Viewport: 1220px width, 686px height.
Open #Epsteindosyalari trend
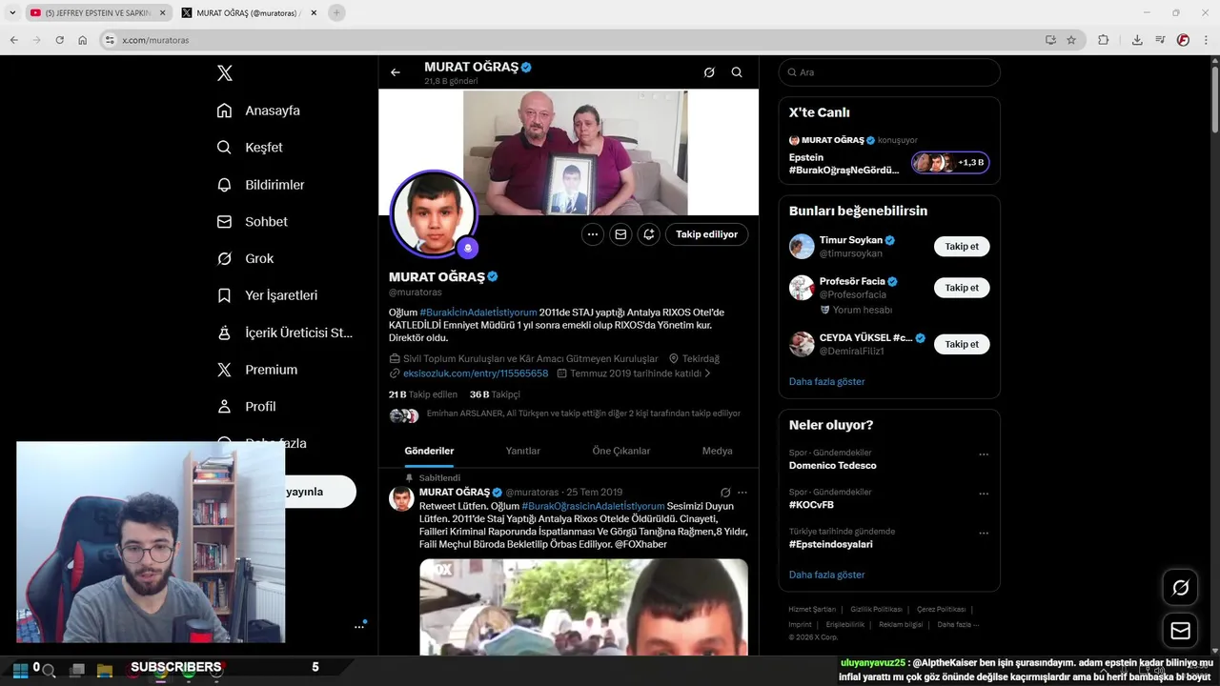831,544
